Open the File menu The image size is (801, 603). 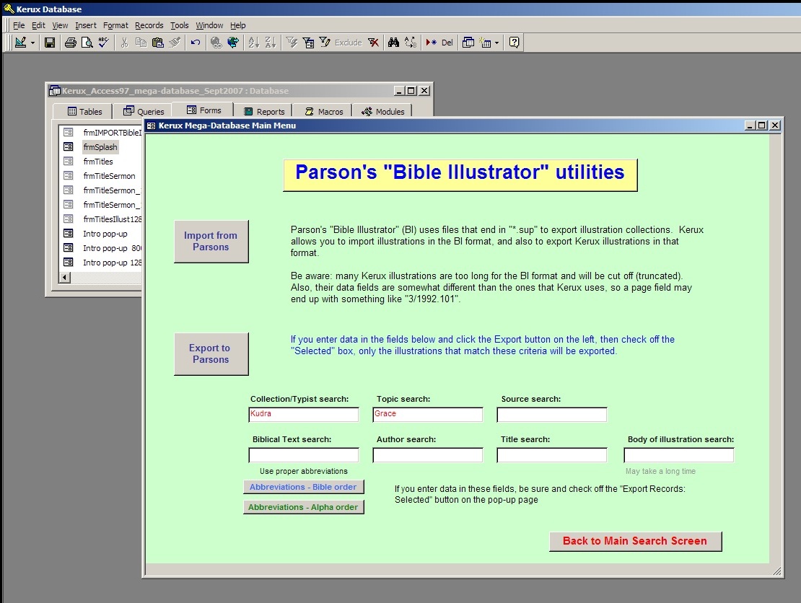coord(19,25)
